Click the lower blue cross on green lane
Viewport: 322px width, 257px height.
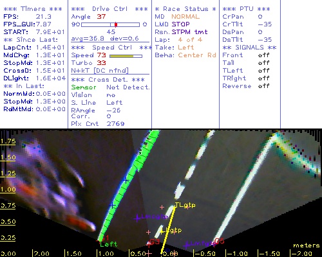tap(112, 206)
